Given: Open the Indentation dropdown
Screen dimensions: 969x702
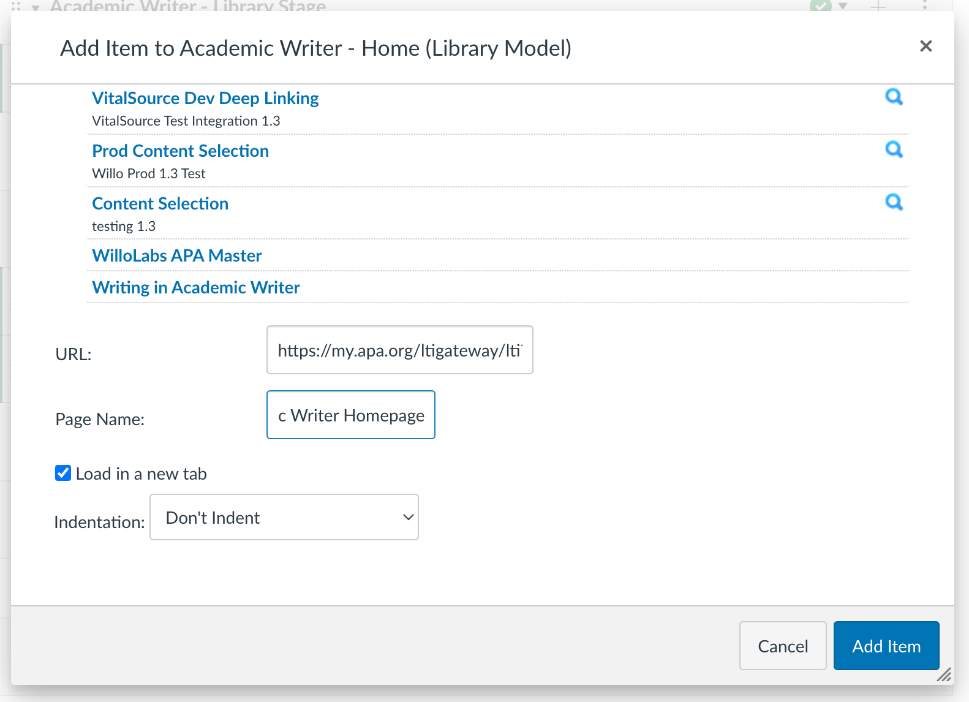Looking at the screenshot, I should click(x=284, y=517).
